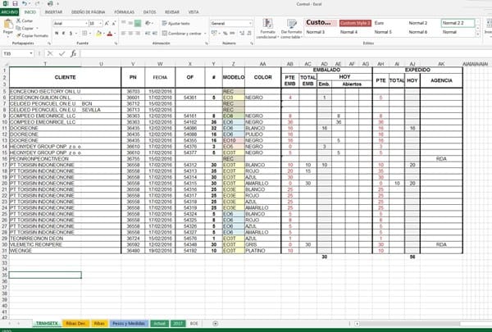Screen dimensions: 492x332
Task: Confirm the formula bar entry checkmark
Action: (61, 53)
